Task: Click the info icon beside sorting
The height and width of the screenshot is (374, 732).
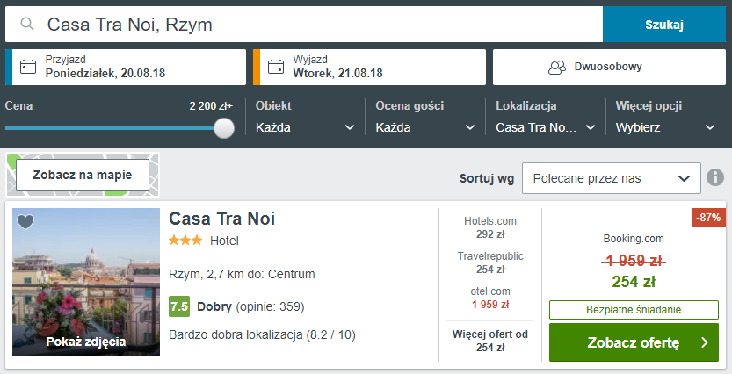Action: pyautogui.click(x=716, y=178)
